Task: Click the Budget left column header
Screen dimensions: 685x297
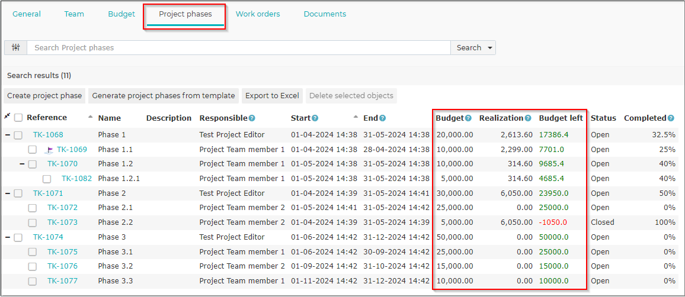Action: pos(561,118)
